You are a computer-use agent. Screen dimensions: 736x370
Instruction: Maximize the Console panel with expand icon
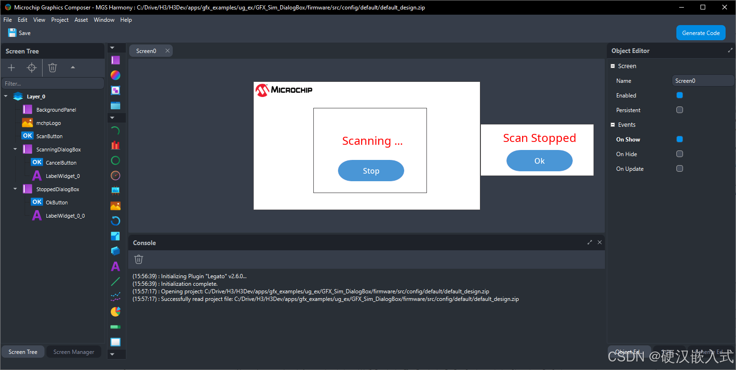[x=590, y=242]
